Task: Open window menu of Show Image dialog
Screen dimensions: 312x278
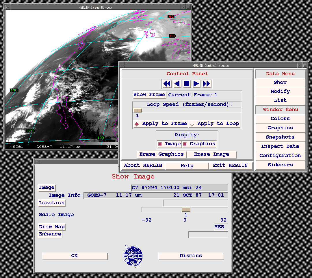Action: tap(37, 162)
